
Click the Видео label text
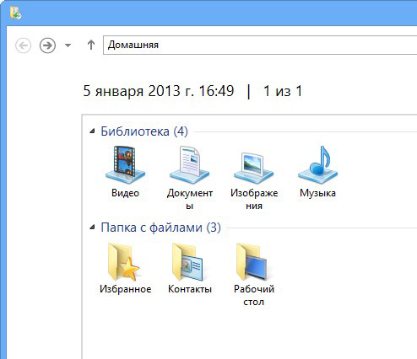[125, 193]
